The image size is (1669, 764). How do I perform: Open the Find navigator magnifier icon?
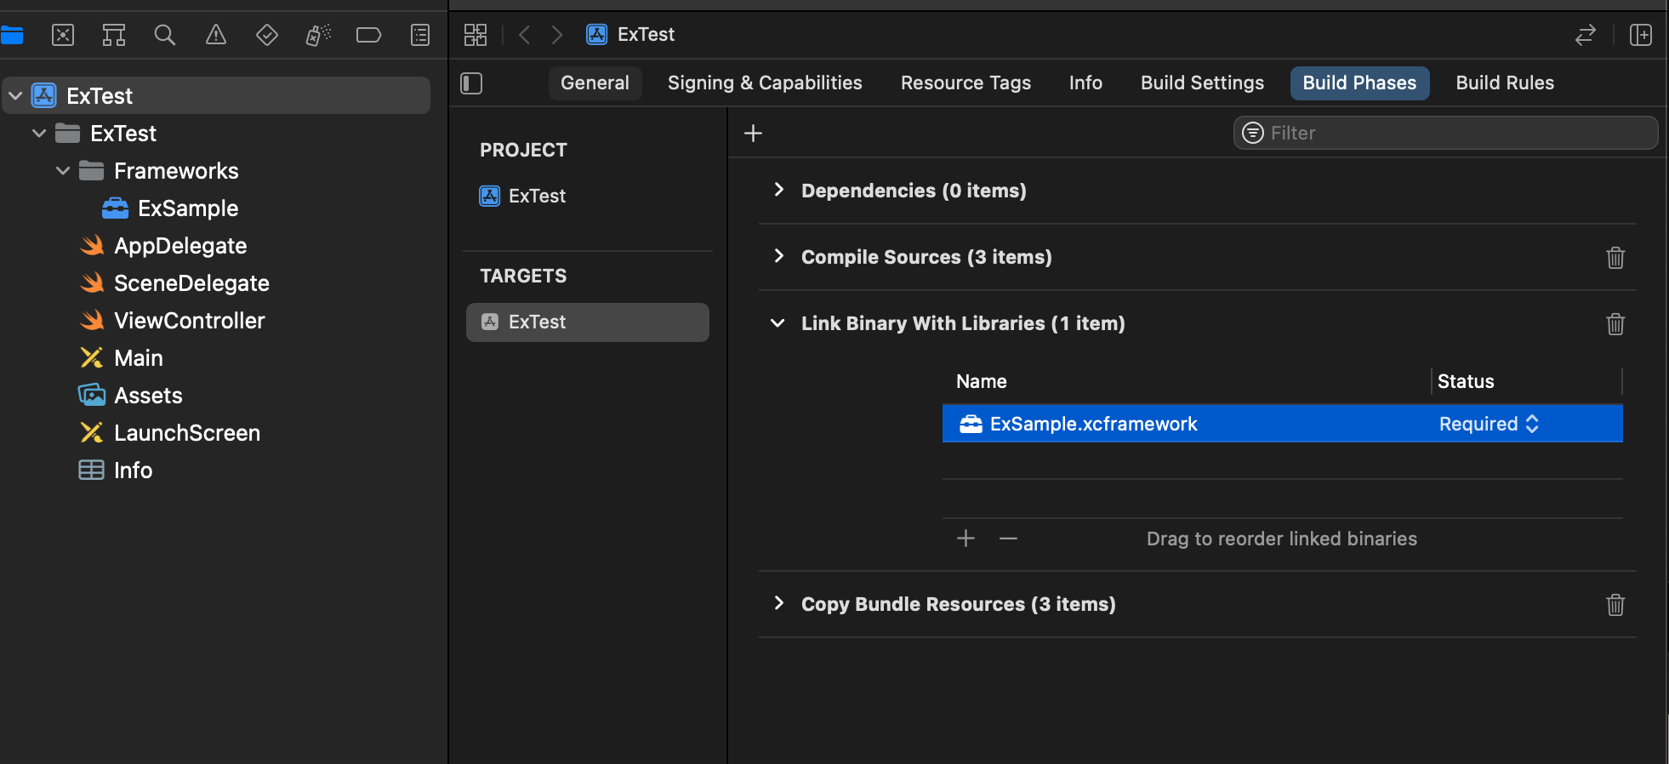pyautogui.click(x=165, y=35)
